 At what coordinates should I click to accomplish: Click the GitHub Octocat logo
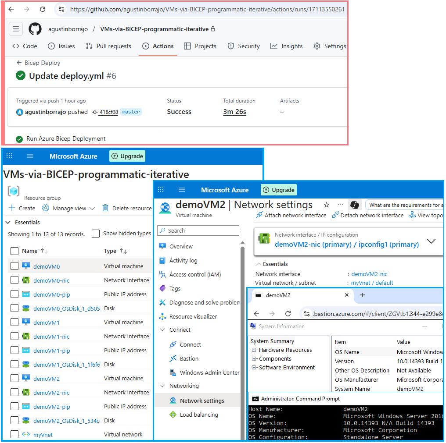tap(35, 29)
